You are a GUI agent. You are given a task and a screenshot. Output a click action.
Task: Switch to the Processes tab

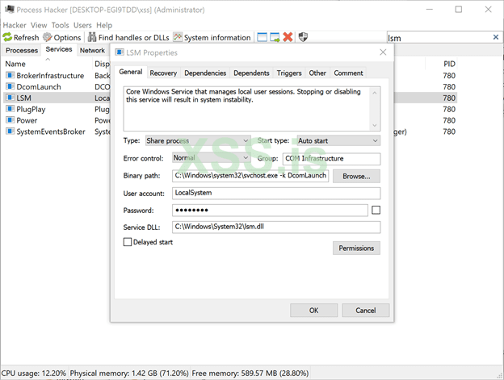(22, 50)
